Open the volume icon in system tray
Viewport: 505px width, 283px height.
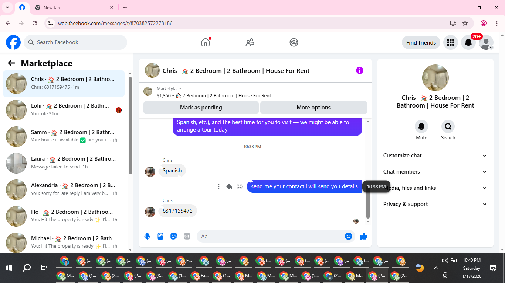tap(445, 261)
